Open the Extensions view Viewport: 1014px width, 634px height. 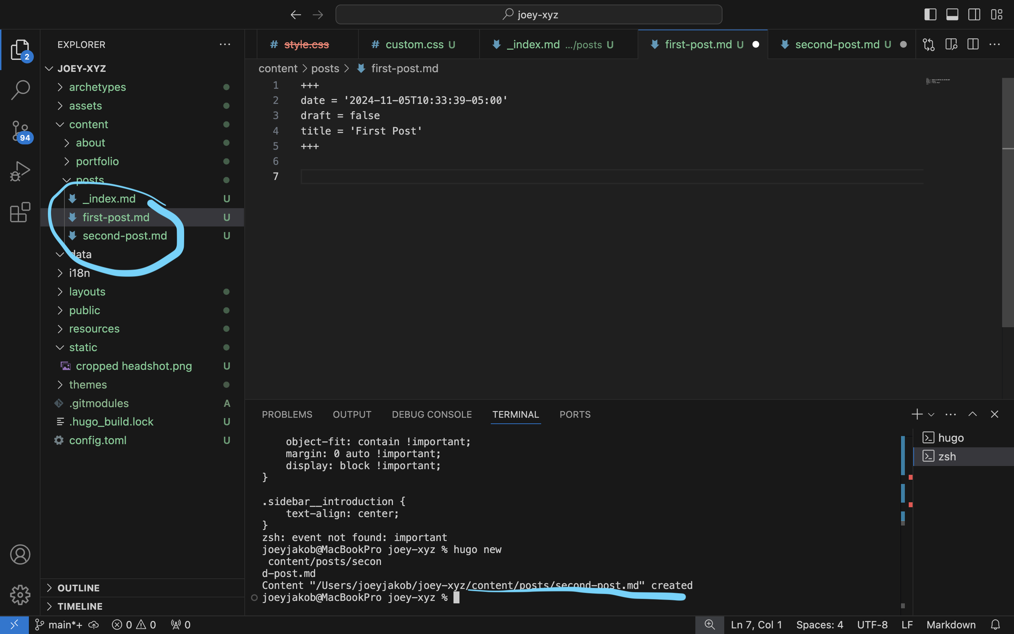coord(20,212)
